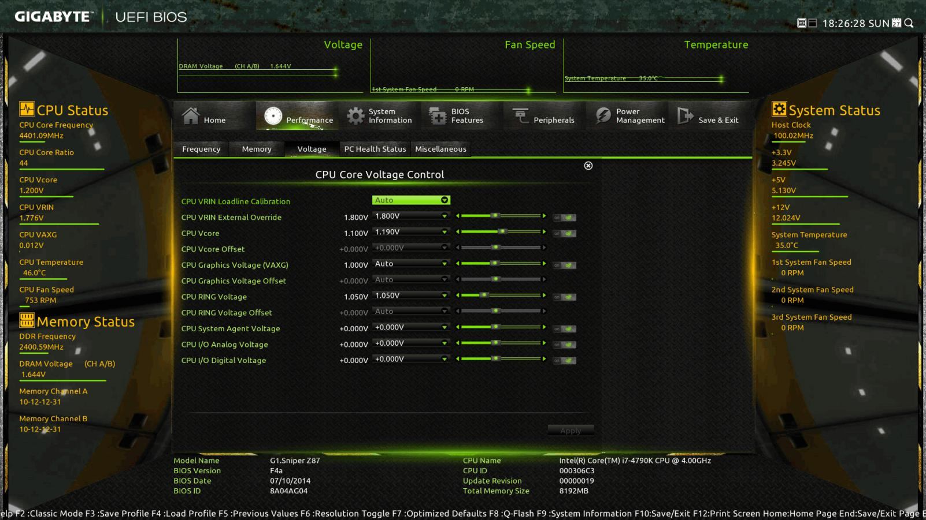Toggle CPU I/O Digital Voltage on/off switch
This screenshot has width=926, height=520.
click(x=564, y=361)
